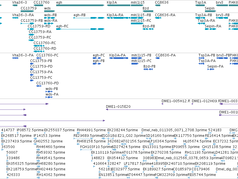Select the CG13759 gene label
The image size is (238, 179).
click(29, 8)
